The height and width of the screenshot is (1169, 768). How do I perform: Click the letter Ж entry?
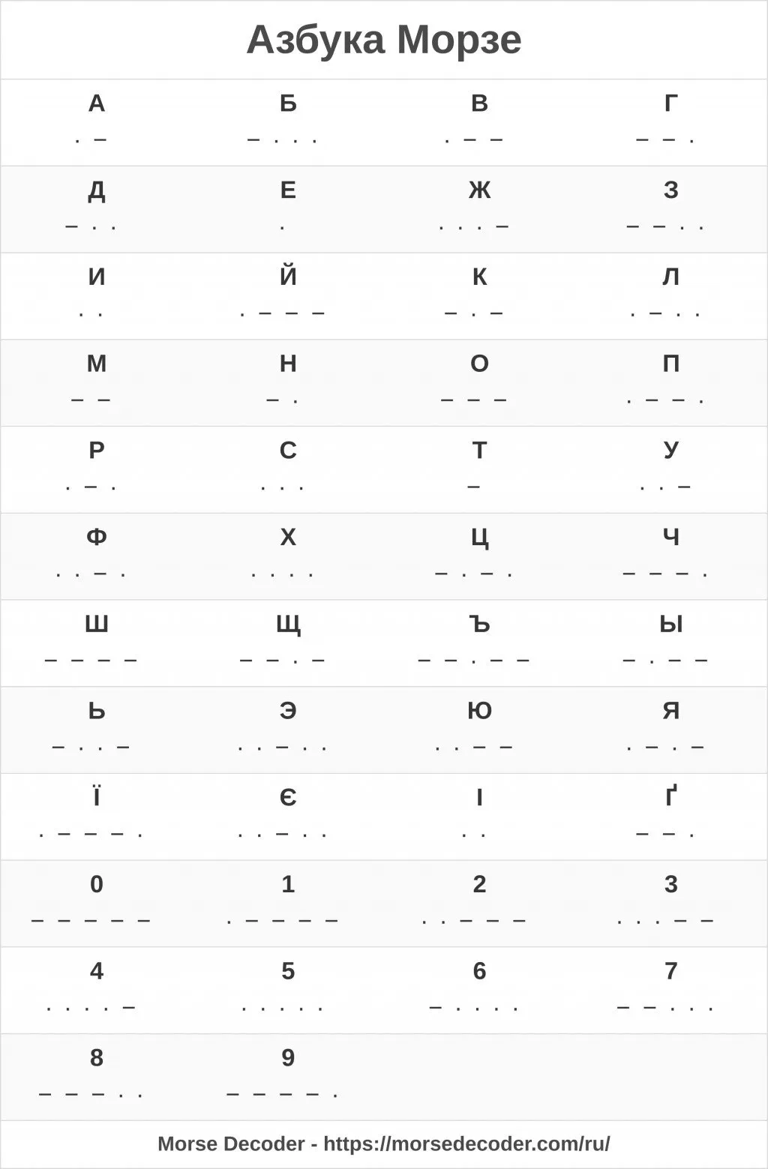pyautogui.click(x=479, y=209)
